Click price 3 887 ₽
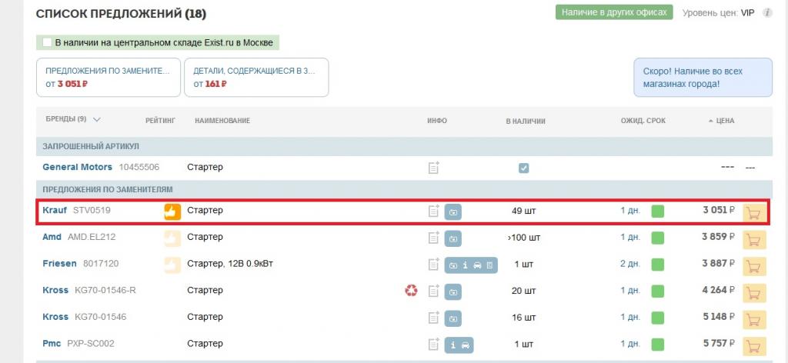 [719, 262]
